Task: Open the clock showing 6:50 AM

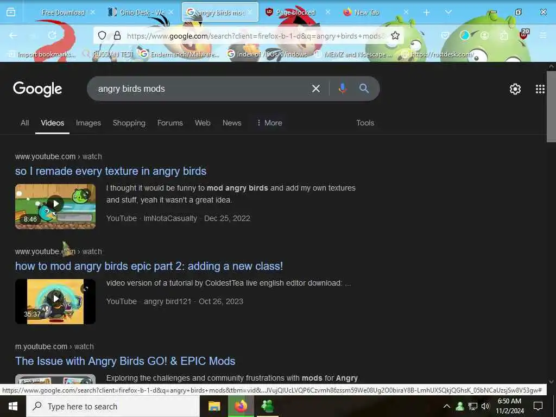Action: click(x=509, y=406)
